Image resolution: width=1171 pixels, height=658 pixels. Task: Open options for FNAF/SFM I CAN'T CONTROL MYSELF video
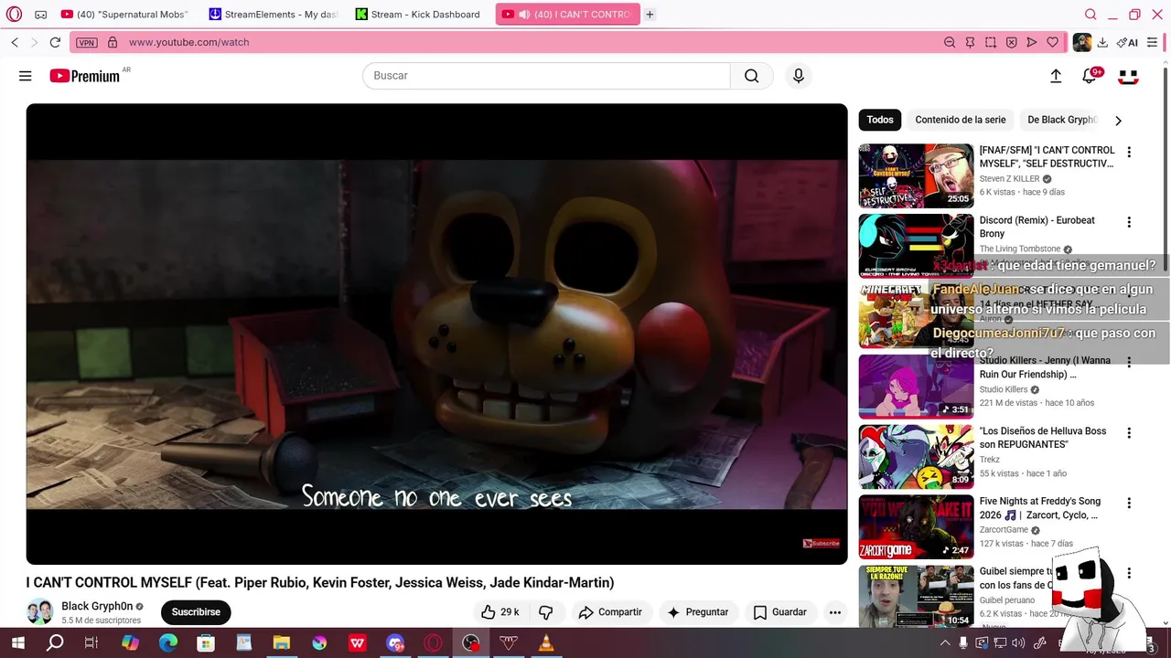click(1129, 152)
